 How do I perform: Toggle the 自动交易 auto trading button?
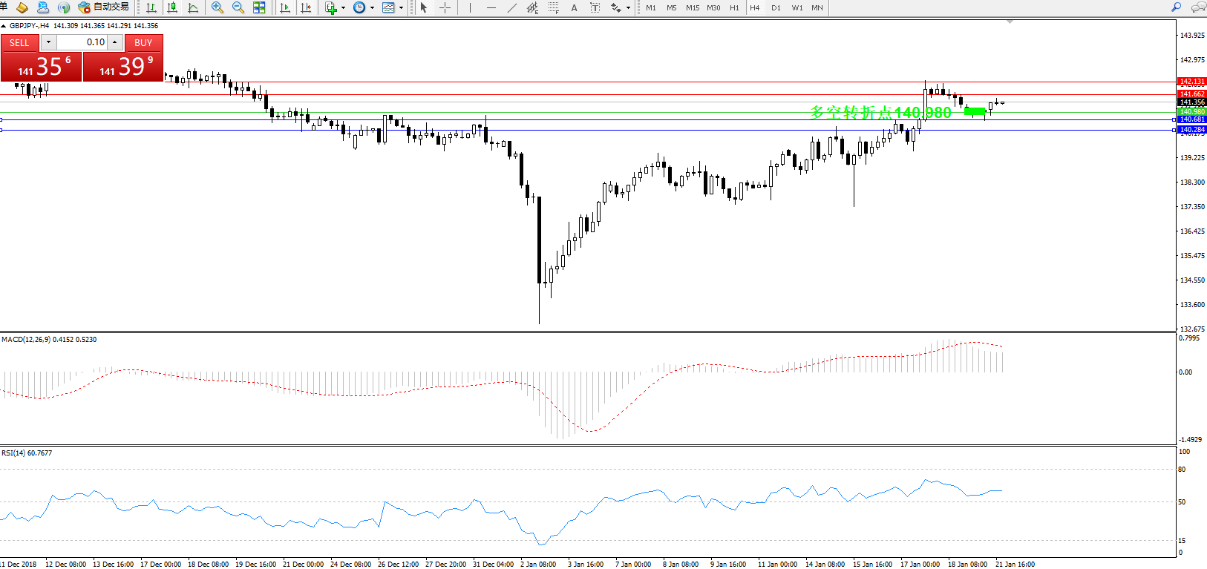[104, 7]
